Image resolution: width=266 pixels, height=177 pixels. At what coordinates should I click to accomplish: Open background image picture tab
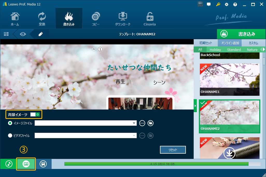click(x=26, y=164)
